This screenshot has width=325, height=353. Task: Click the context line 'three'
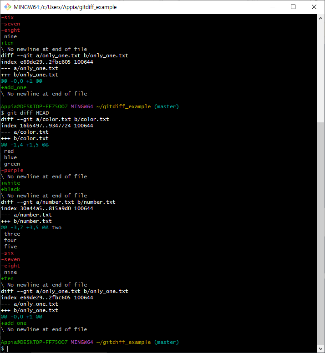point(12,234)
